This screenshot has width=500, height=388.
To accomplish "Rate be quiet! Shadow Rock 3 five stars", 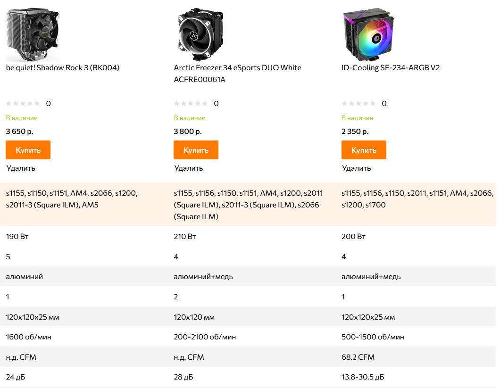I will (x=37, y=104).
